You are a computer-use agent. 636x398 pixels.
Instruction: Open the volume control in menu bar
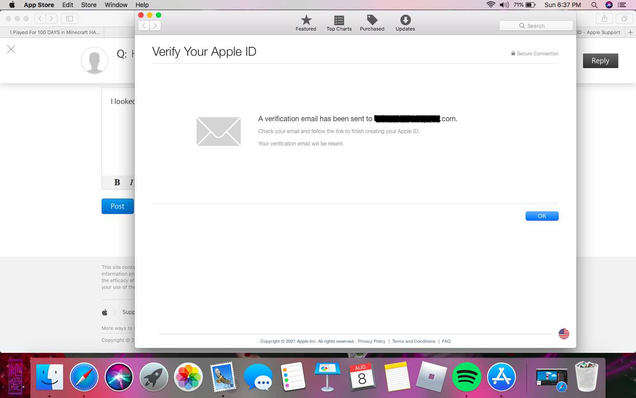click(504, 5)
